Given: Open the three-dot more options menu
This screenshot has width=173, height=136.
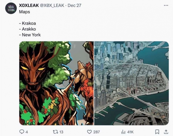Looking at the screenshot, I should click(x=166, y=5).
